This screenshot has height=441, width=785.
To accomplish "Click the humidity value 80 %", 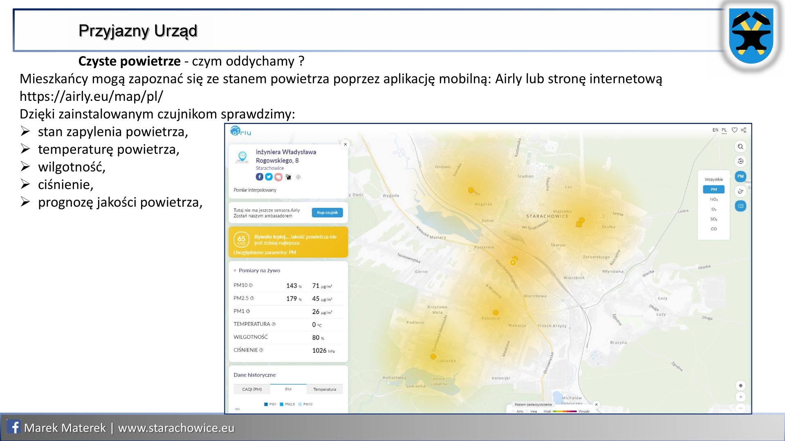I will 318,338.
